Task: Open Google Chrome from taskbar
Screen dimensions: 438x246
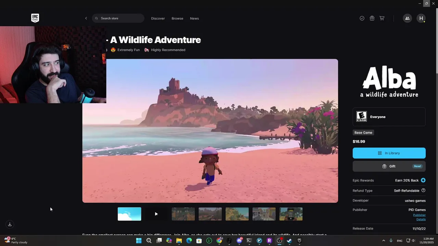Action: coord(219,241)
